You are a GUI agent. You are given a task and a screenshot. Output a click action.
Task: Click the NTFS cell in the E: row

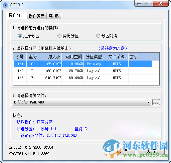click(x=117, y=78)
